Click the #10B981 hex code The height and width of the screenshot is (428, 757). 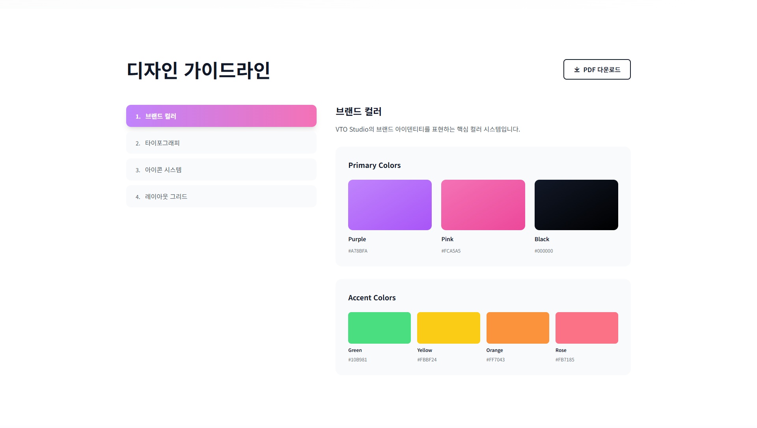358,360
